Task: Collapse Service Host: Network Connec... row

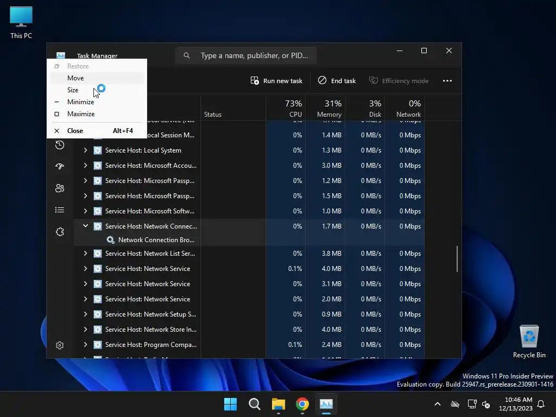Action: point(85,226)
